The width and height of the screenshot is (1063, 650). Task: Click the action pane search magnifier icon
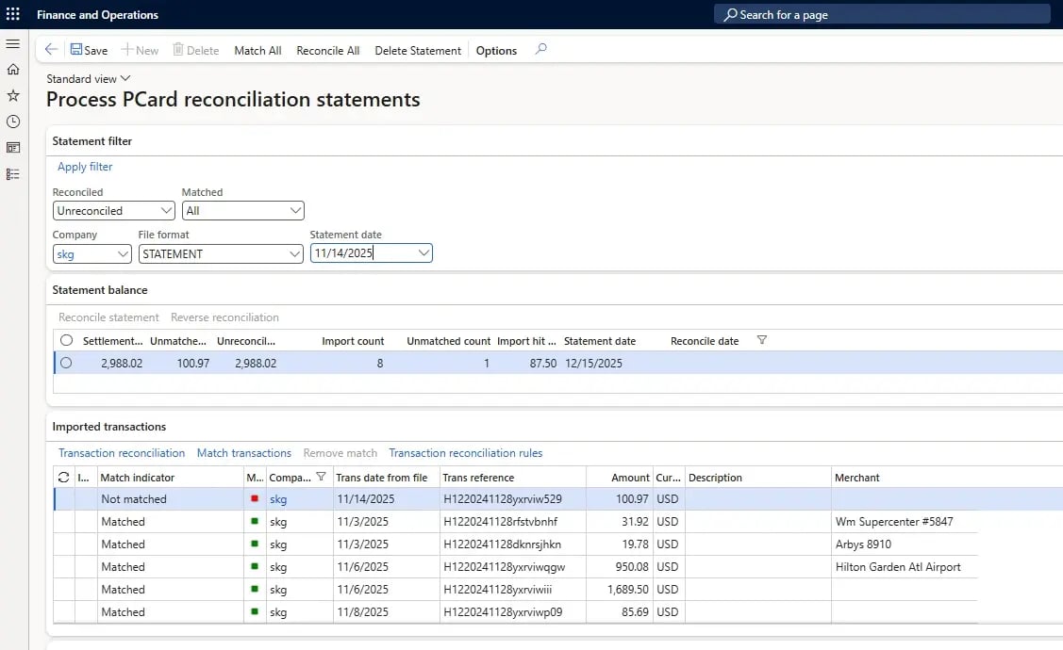tap(540, 50)
